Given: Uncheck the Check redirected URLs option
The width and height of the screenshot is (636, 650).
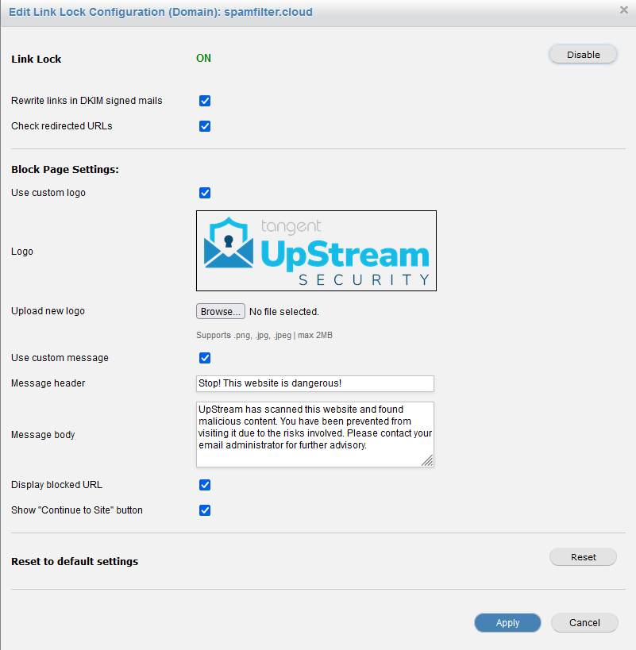Looking at the screenshot, I should 205,126.
